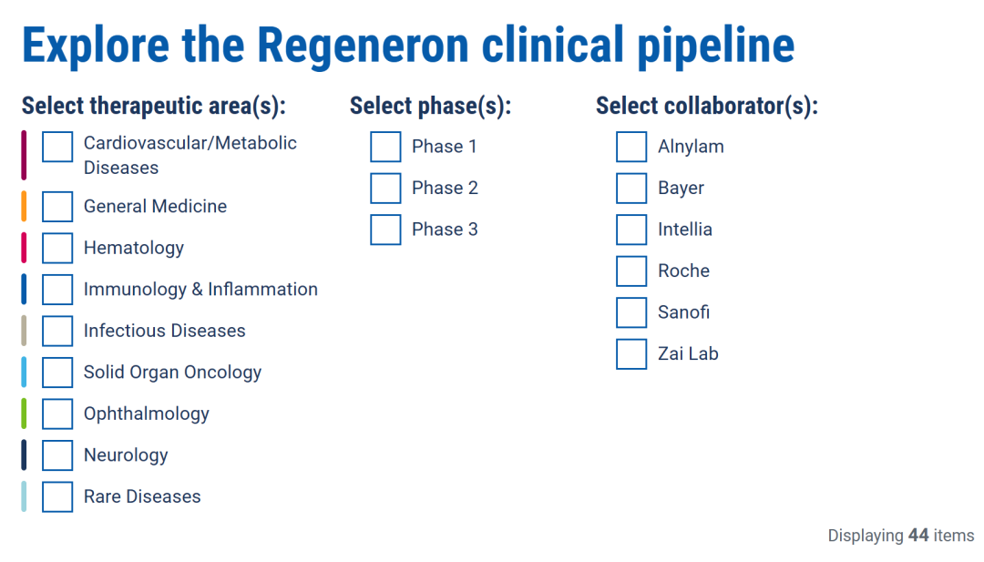Click the Displaying 44 items counter
Screen dimensions: 984x562
pos(900,536)
